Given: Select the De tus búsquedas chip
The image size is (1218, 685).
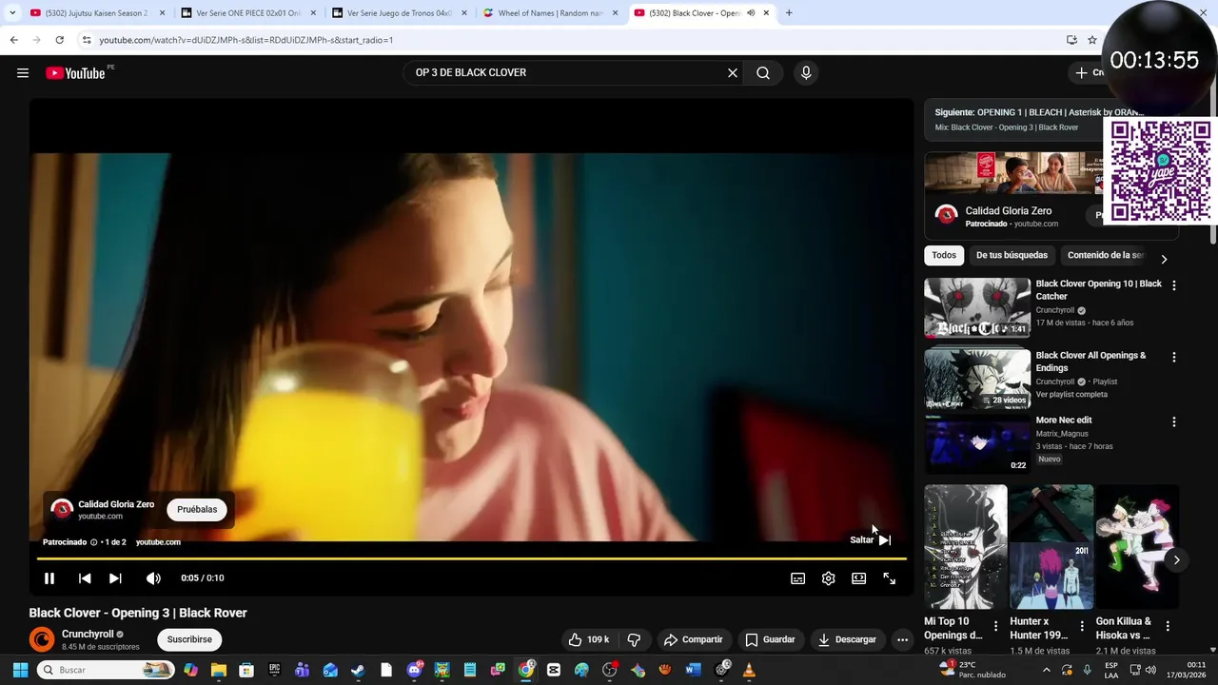Looking at the screenshot, I should tap(1012, 255).
